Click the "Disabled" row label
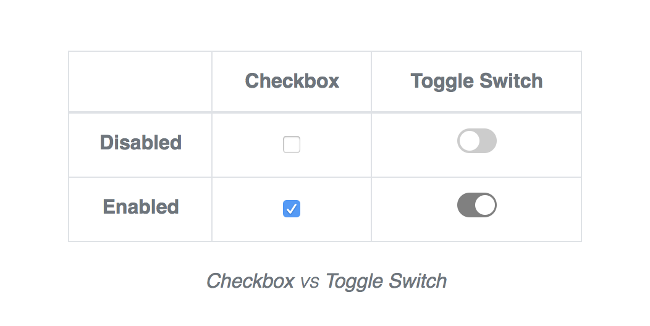Screen dimensions: 650x326 click(x=141, y=143)
